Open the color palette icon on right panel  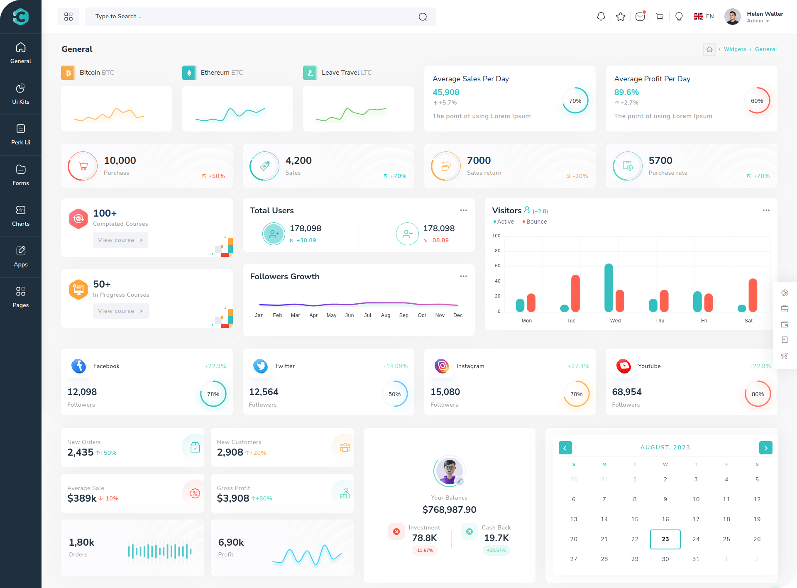[x=785, y=293]
